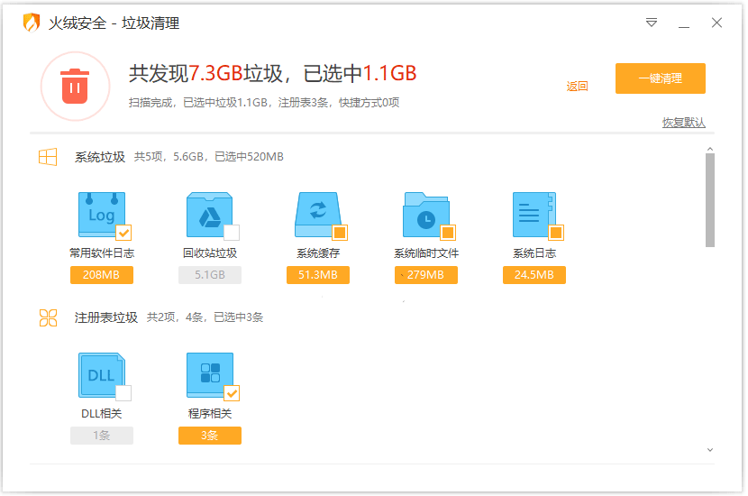This screenshot has height=496, width=748.
Task: Click the 系统日志 label
Action: click(x=534, y=253)
